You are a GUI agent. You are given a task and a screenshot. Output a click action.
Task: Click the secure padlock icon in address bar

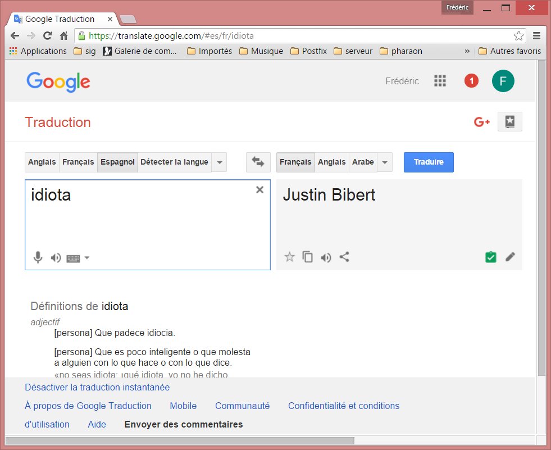(81, 35)
